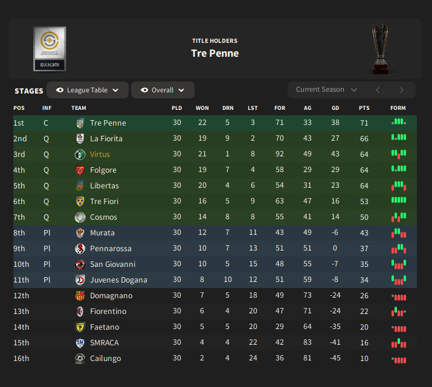This screenshot has width=432, height=387.
Task: Click the Tre Penne club badge icon
Action: pyautogui.click(x=80, y=123)
